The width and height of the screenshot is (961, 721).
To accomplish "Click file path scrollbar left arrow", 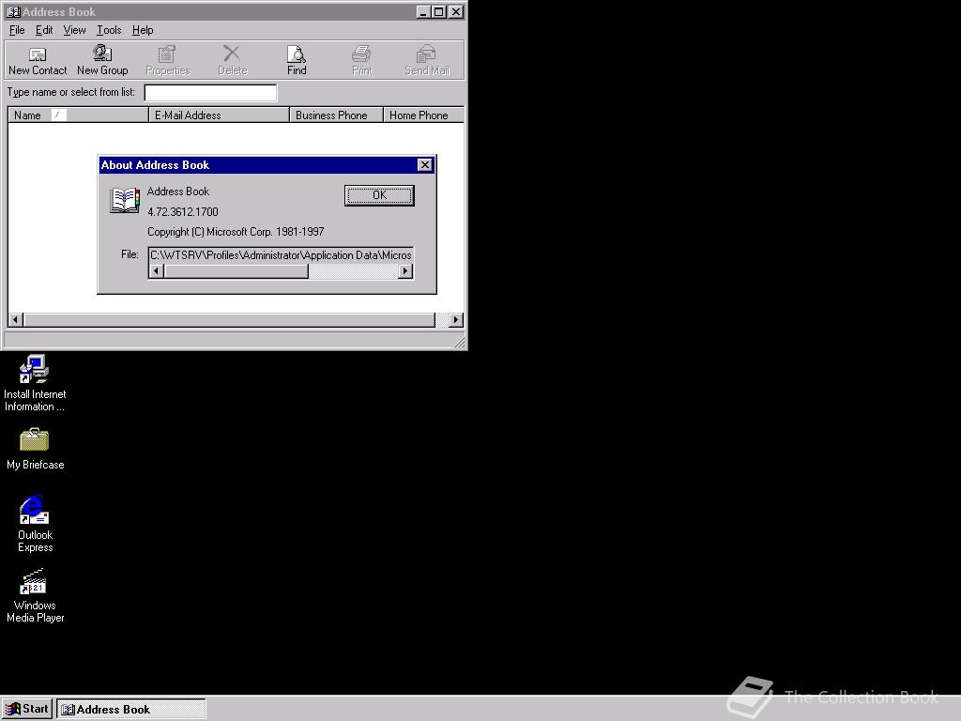I will coord(157,271).
